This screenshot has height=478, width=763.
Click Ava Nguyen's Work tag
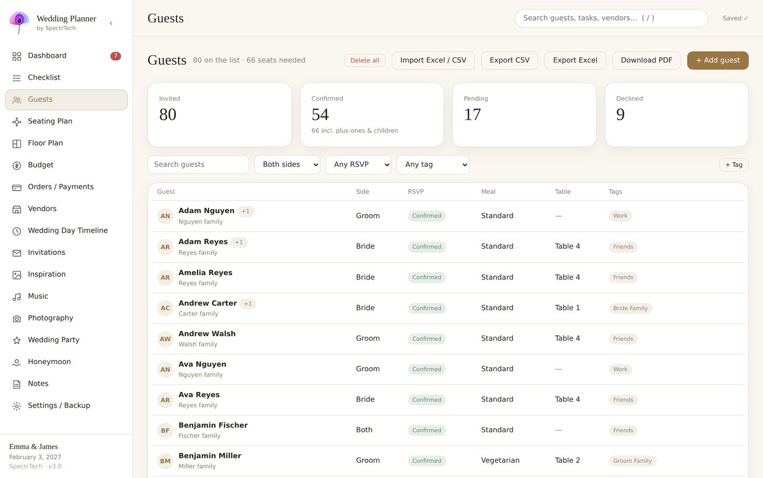(620, 370)
